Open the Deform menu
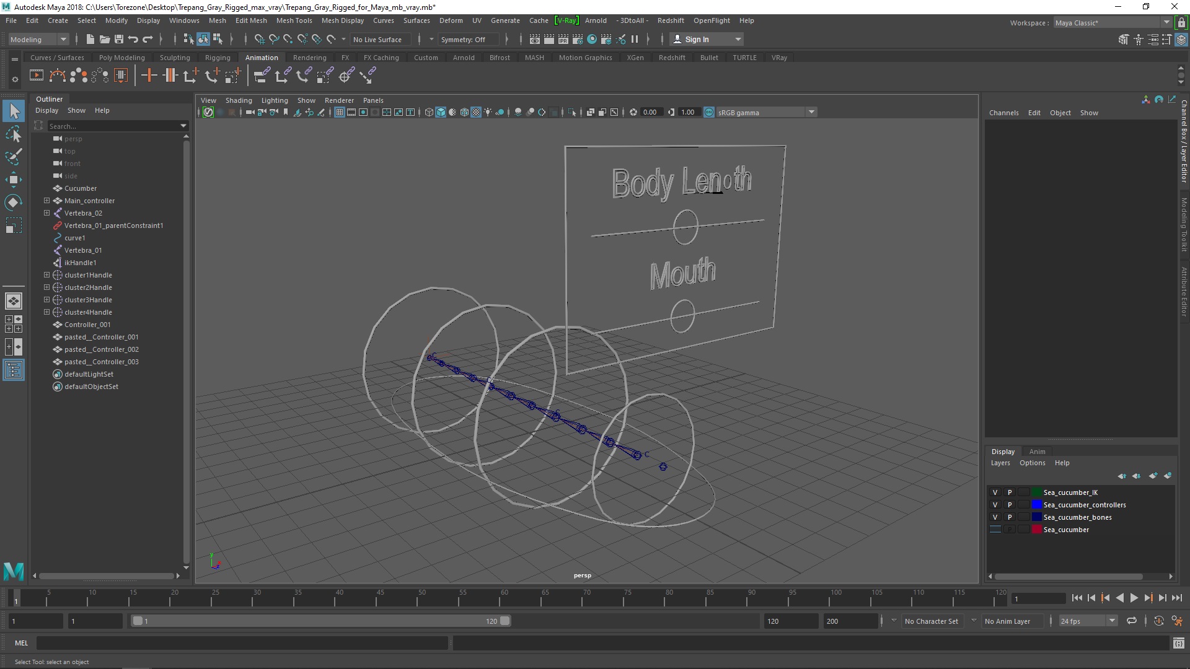Screen dimensions: 1190x669 coord(451,20)
